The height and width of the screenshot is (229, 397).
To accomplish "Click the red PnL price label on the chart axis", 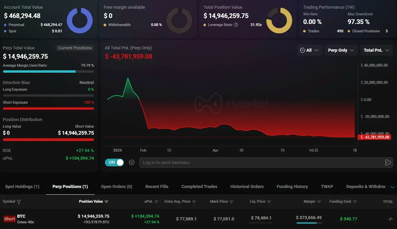I will (374, 137).
